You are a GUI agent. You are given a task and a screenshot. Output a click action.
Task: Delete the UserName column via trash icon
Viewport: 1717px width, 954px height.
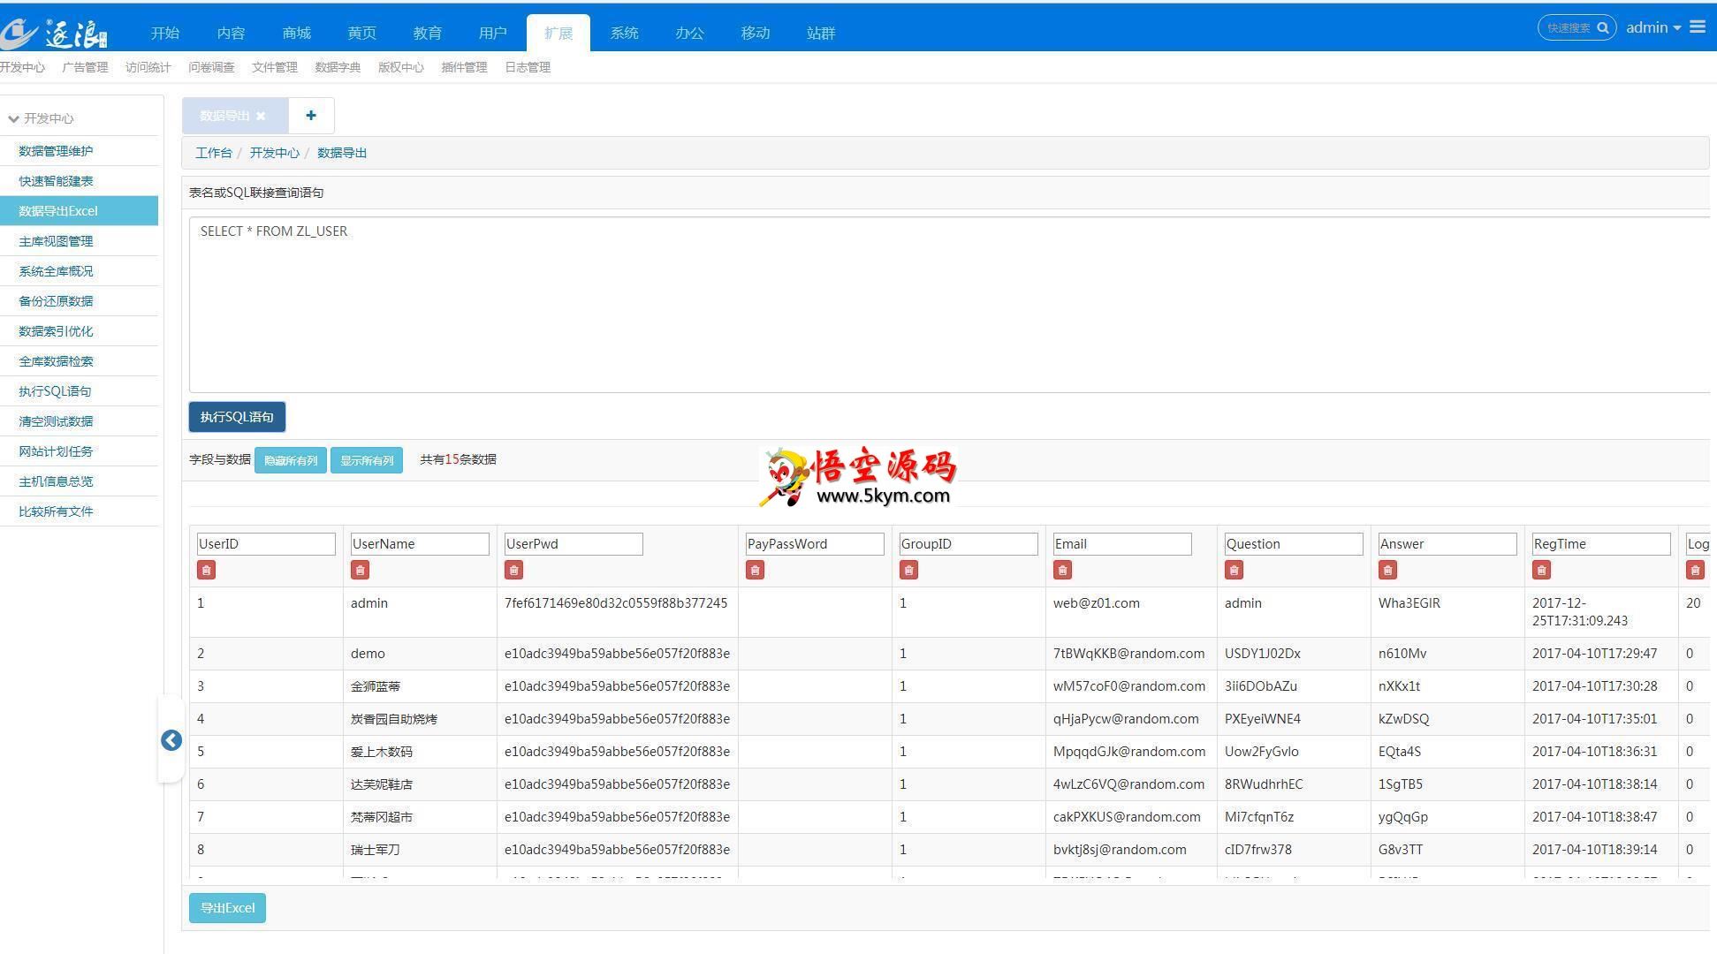pos(360,571)
